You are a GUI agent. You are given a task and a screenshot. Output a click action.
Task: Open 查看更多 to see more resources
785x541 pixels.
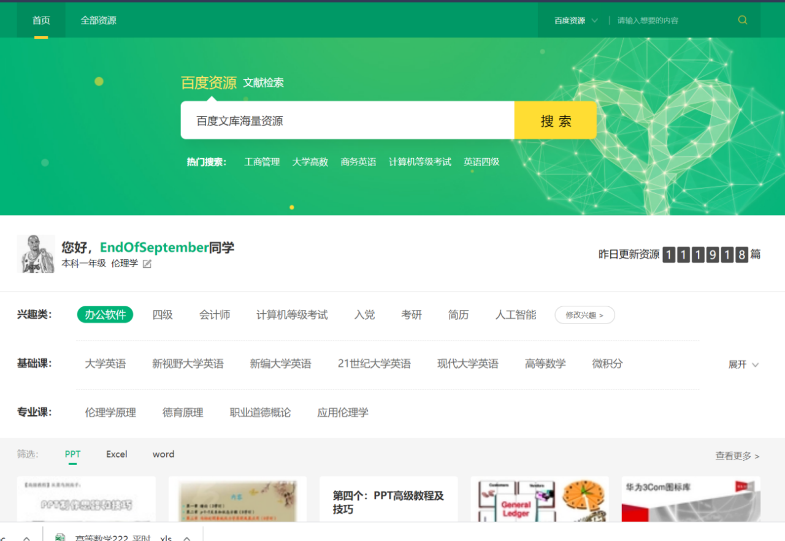click(737, 456)
